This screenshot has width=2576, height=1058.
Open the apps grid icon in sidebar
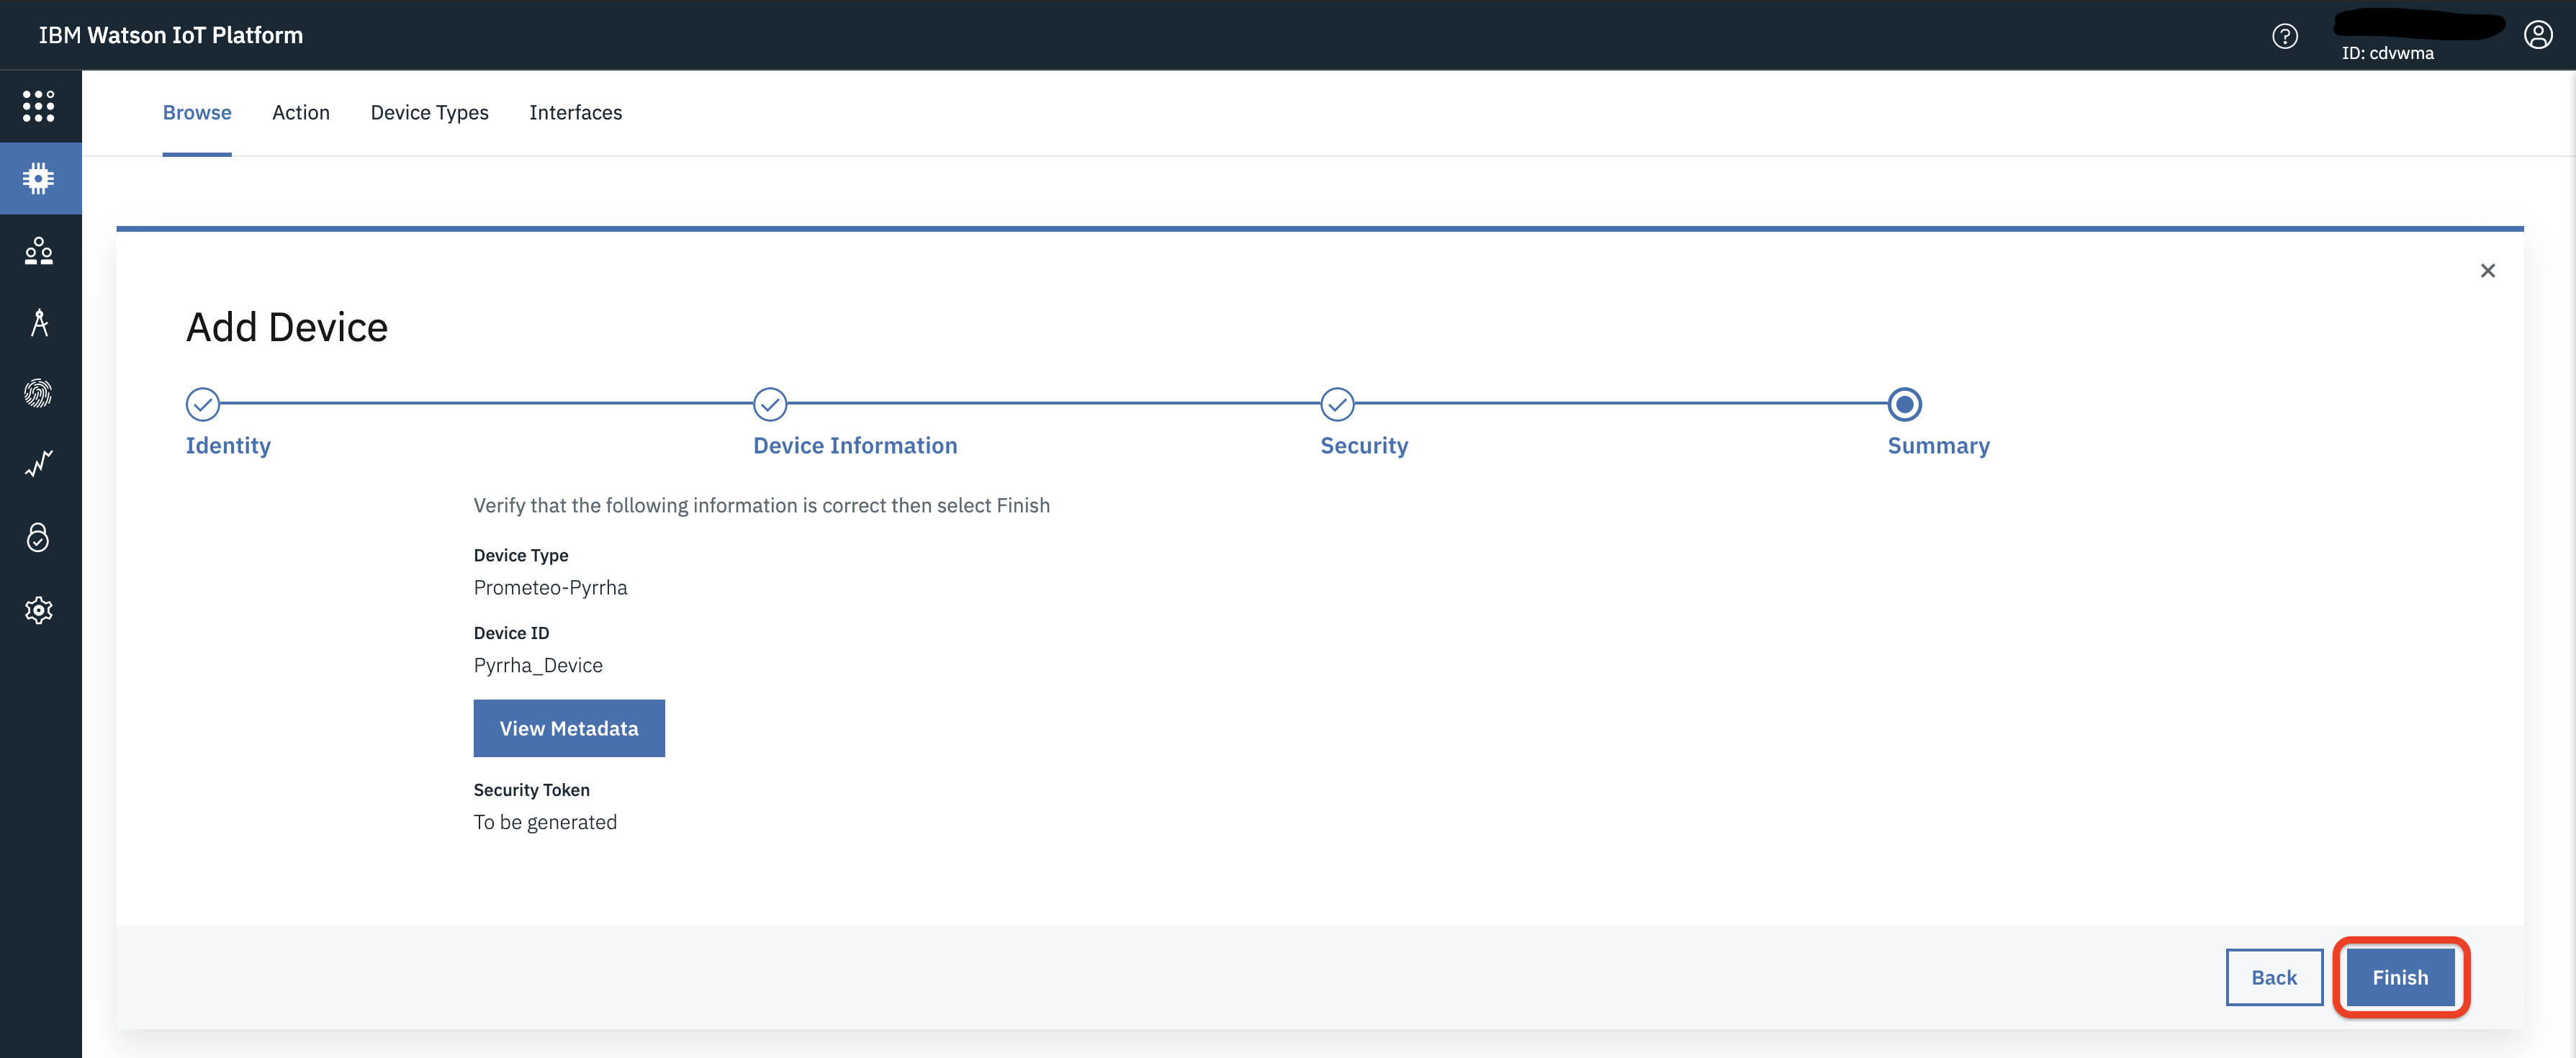point(39,106)
